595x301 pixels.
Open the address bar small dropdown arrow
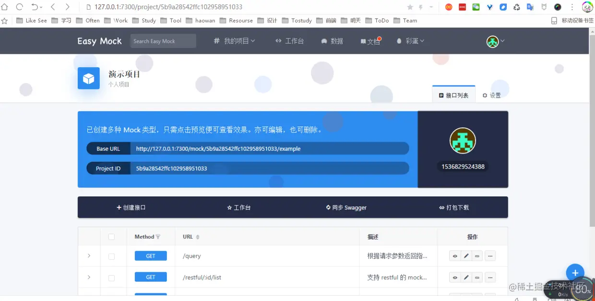pos(431,7)
